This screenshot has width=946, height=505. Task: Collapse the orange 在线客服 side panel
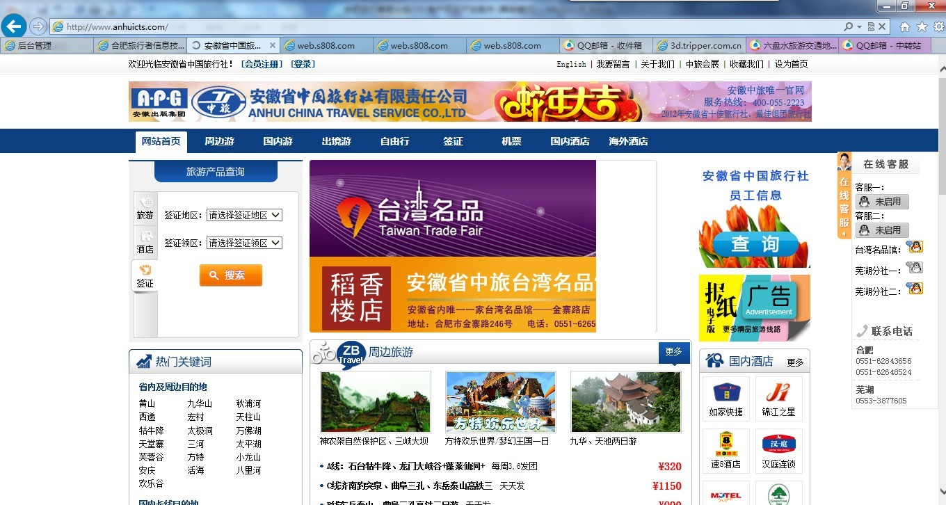[844, 196]
